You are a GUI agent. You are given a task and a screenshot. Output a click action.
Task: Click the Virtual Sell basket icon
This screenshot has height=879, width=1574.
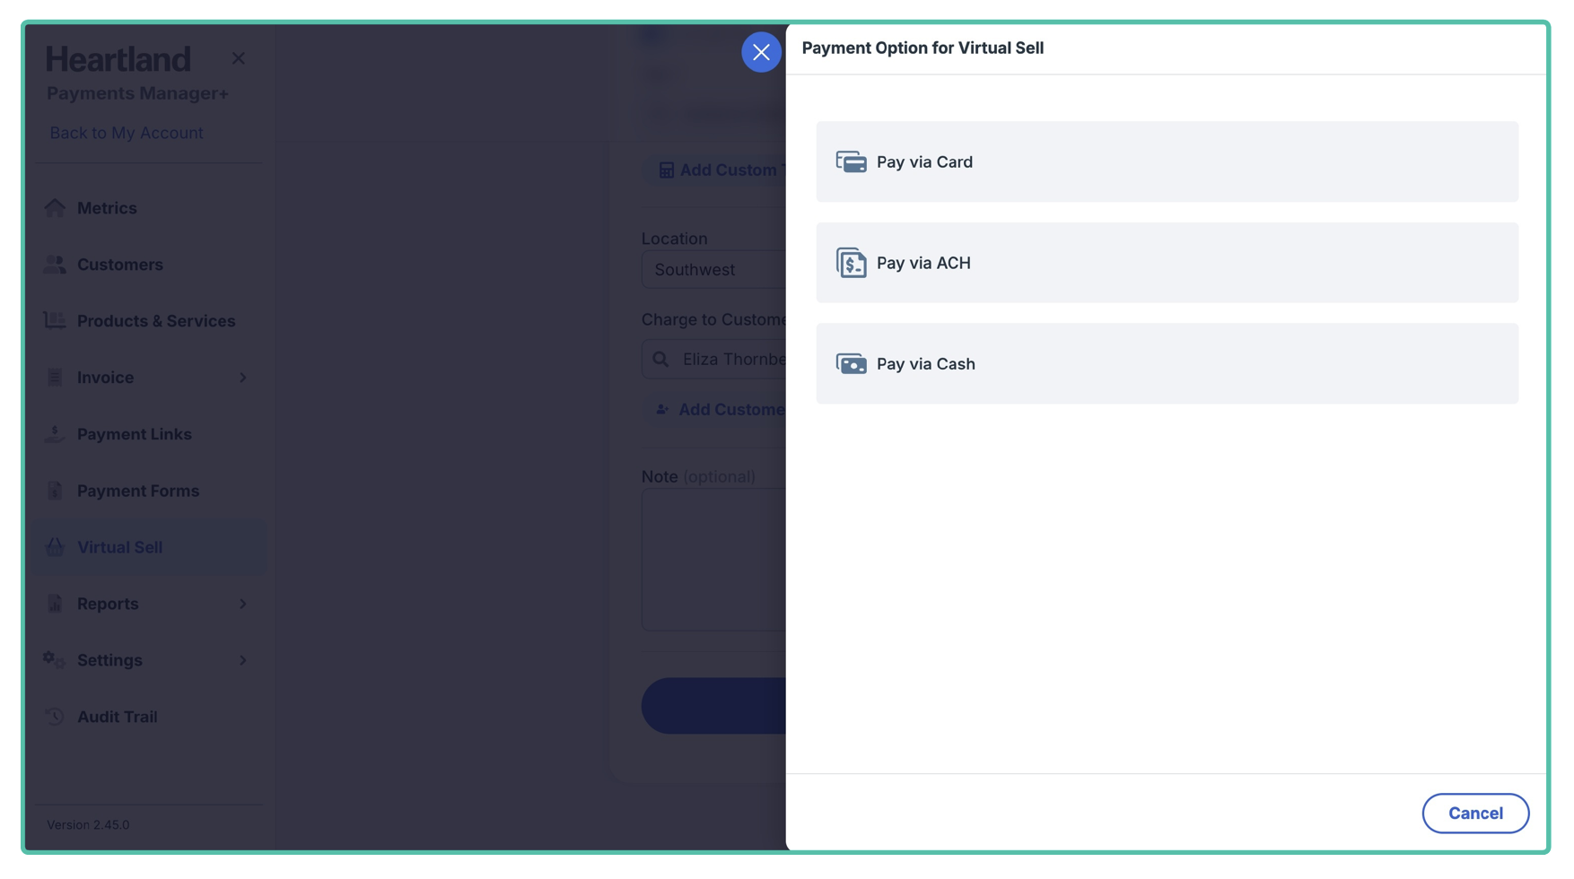[x=55, y=547]
